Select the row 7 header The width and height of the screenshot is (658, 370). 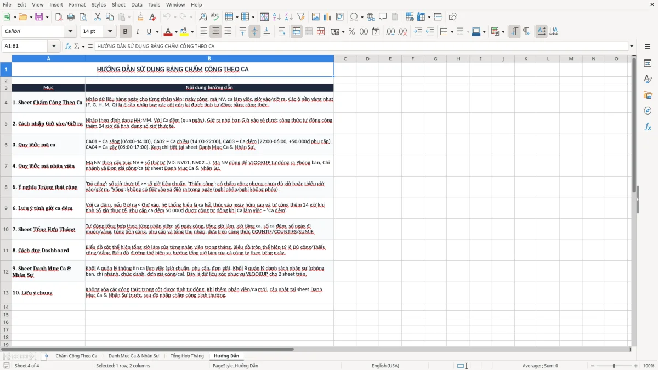(x=6, y=166)
